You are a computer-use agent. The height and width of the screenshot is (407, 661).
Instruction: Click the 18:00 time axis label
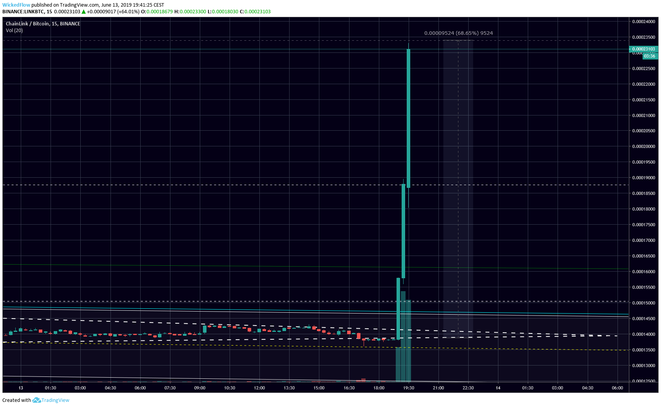point(379,388)
